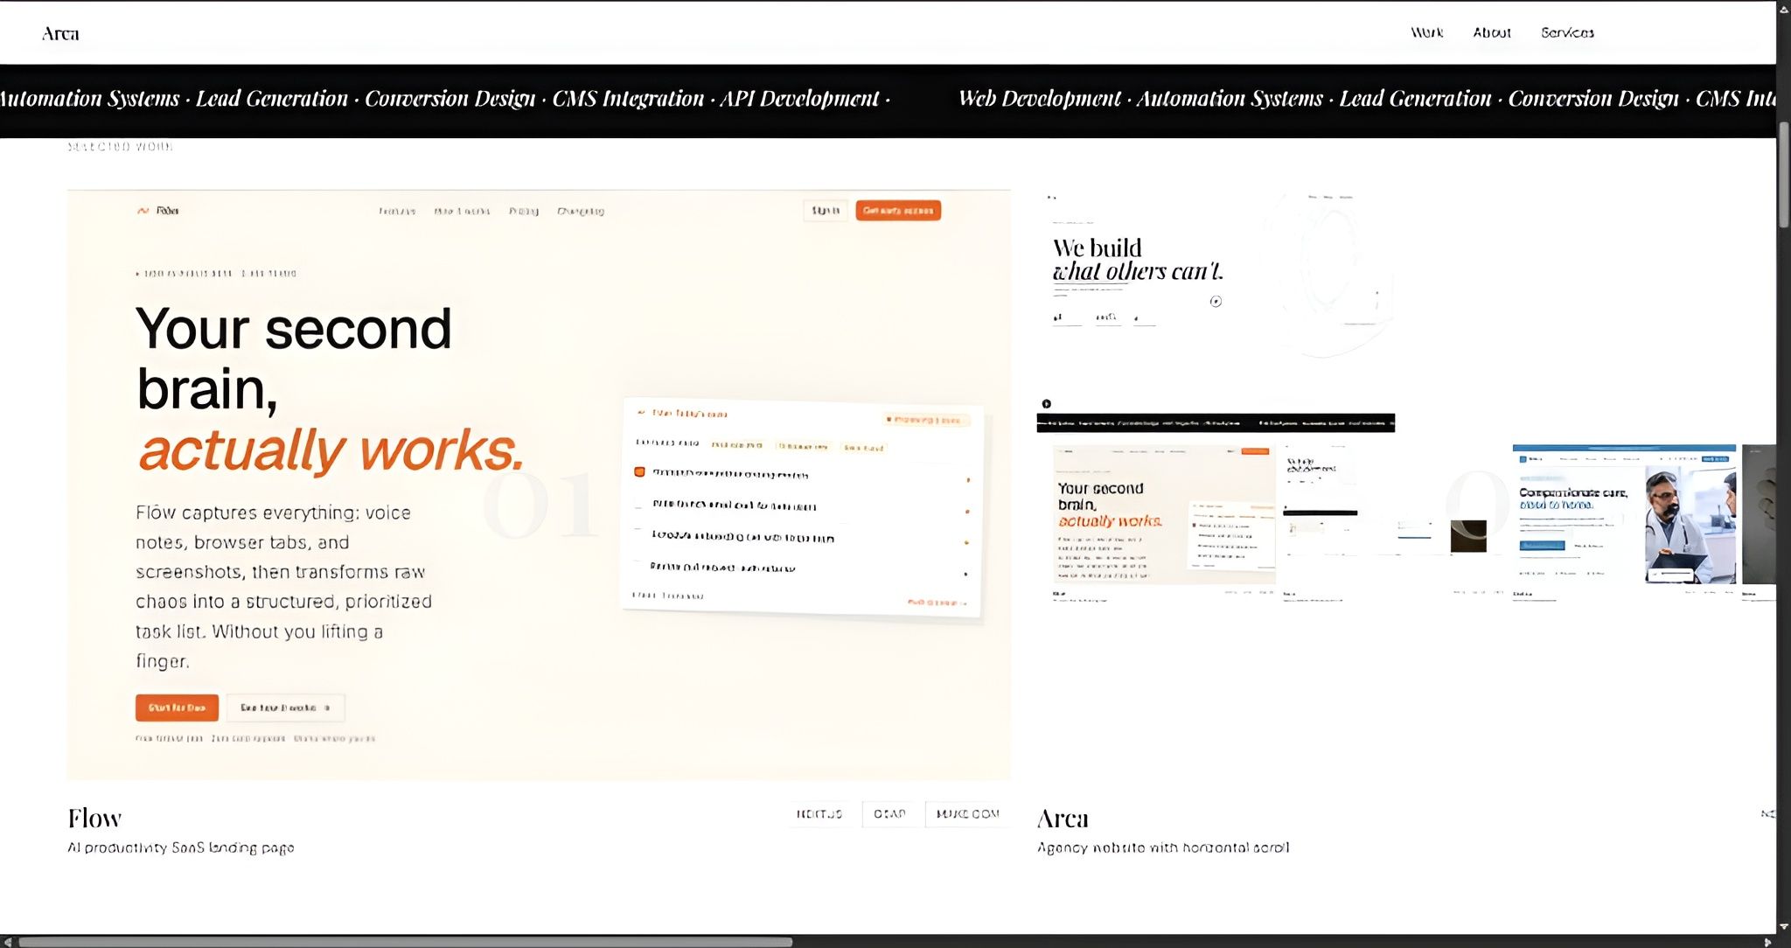
Task: Click the orange Start for free button
Action: [x=177, y=708]
